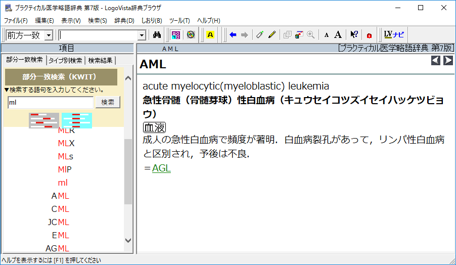Switch to タイプ別検索 tab

pos(65,61)
